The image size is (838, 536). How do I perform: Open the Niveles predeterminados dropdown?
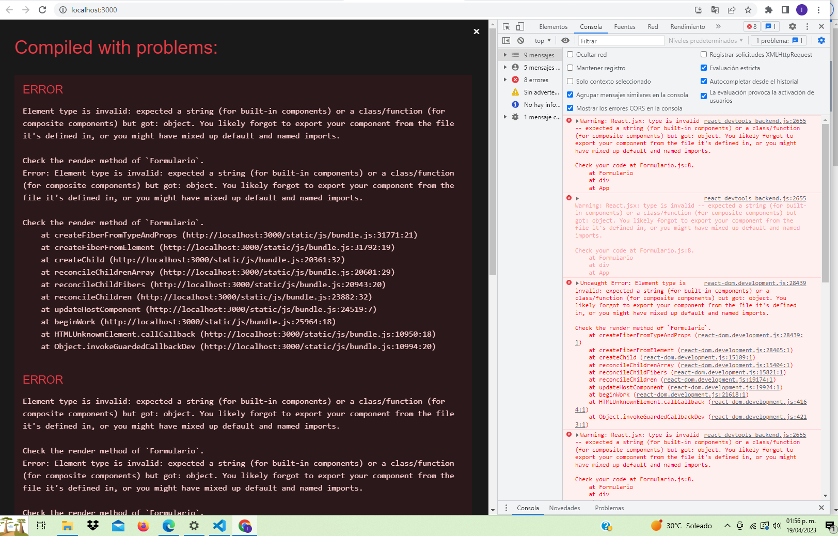click(706, 40)
